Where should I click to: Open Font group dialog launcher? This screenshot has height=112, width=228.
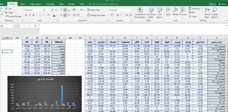click(57, 21)
